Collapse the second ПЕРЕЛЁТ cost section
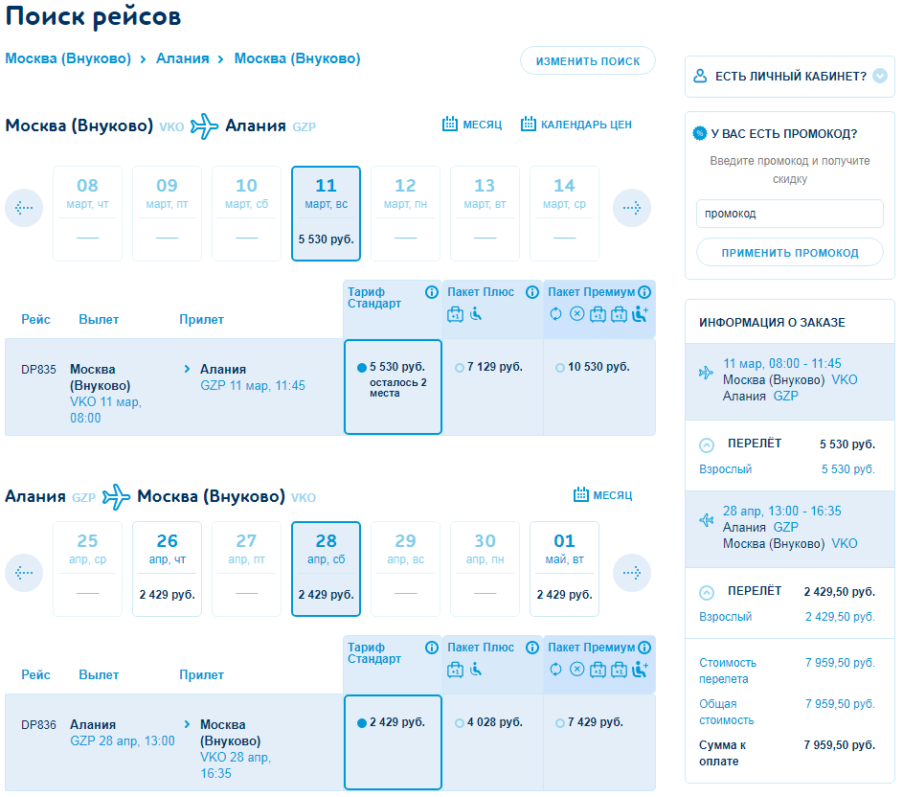903x797 pixels. [707, 592]
